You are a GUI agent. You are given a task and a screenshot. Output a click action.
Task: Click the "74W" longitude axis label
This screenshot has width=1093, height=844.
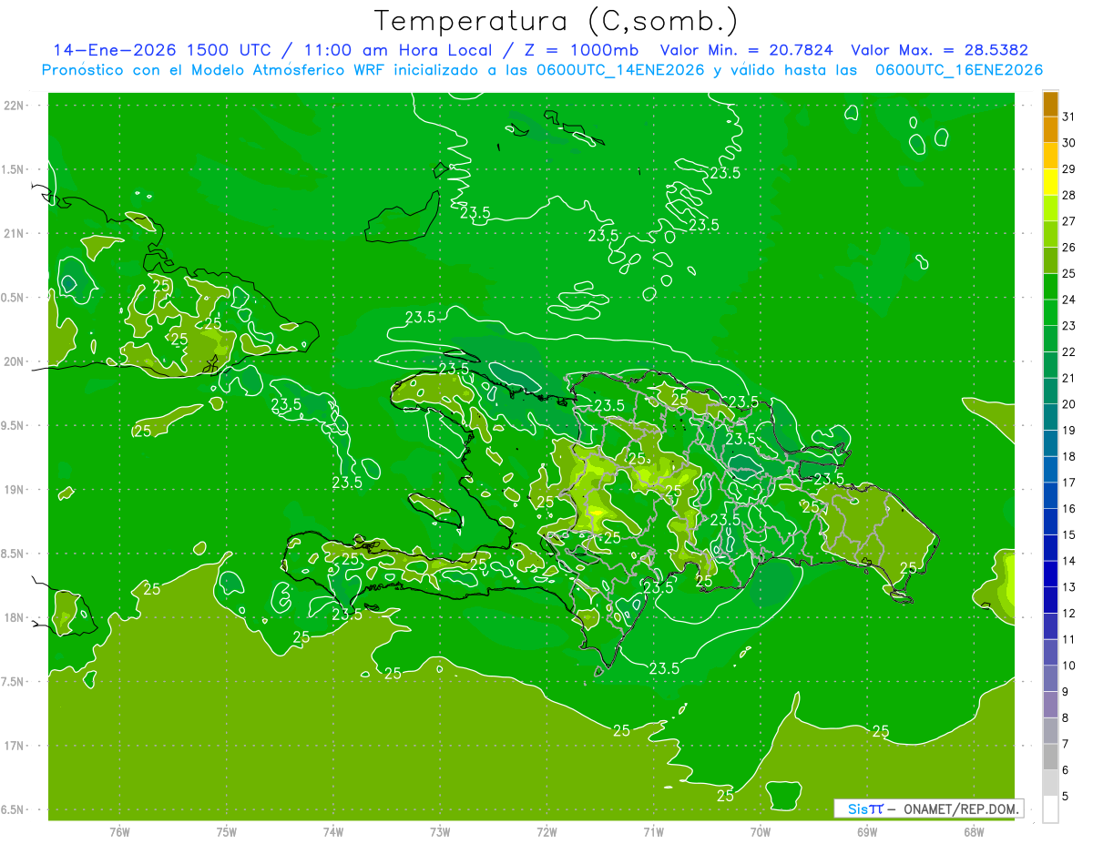tap(333, 832)
